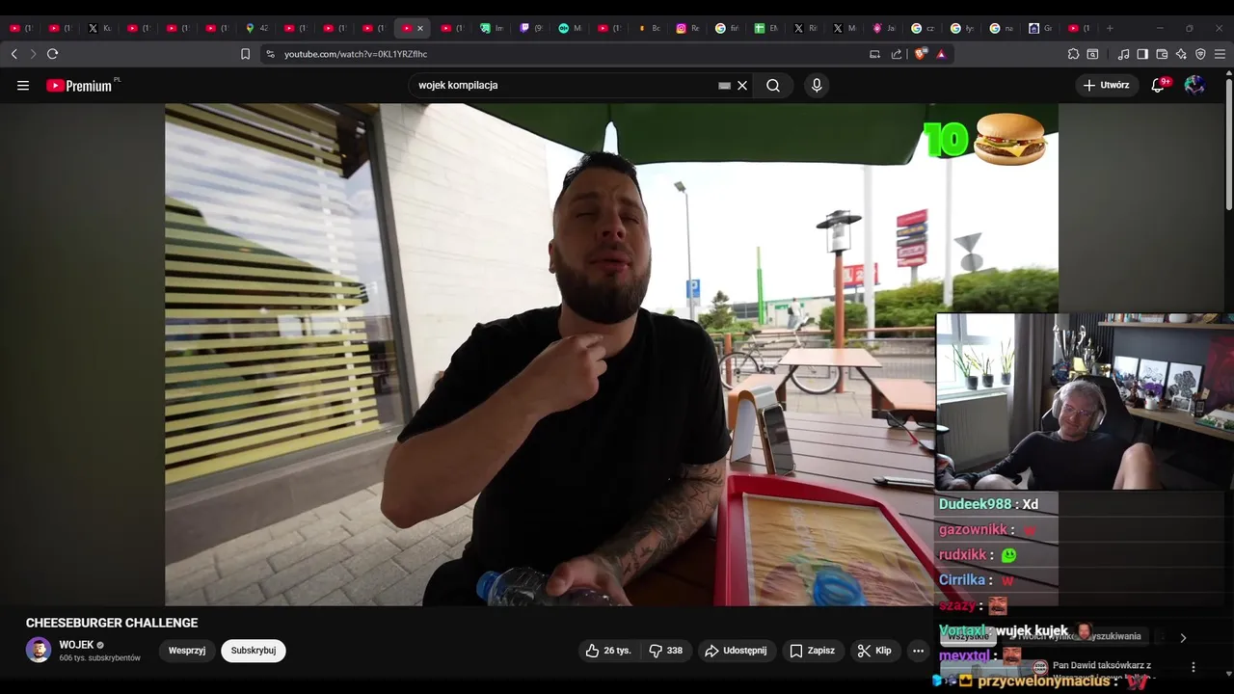1234x694 pixels.
Task: Close the active YouTube tab
Action: tap(420, 28)
